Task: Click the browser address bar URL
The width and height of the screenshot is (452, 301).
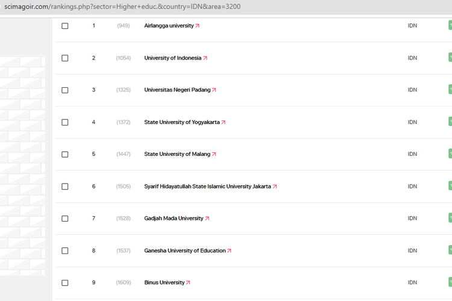Action: click(x=122, y=7)
